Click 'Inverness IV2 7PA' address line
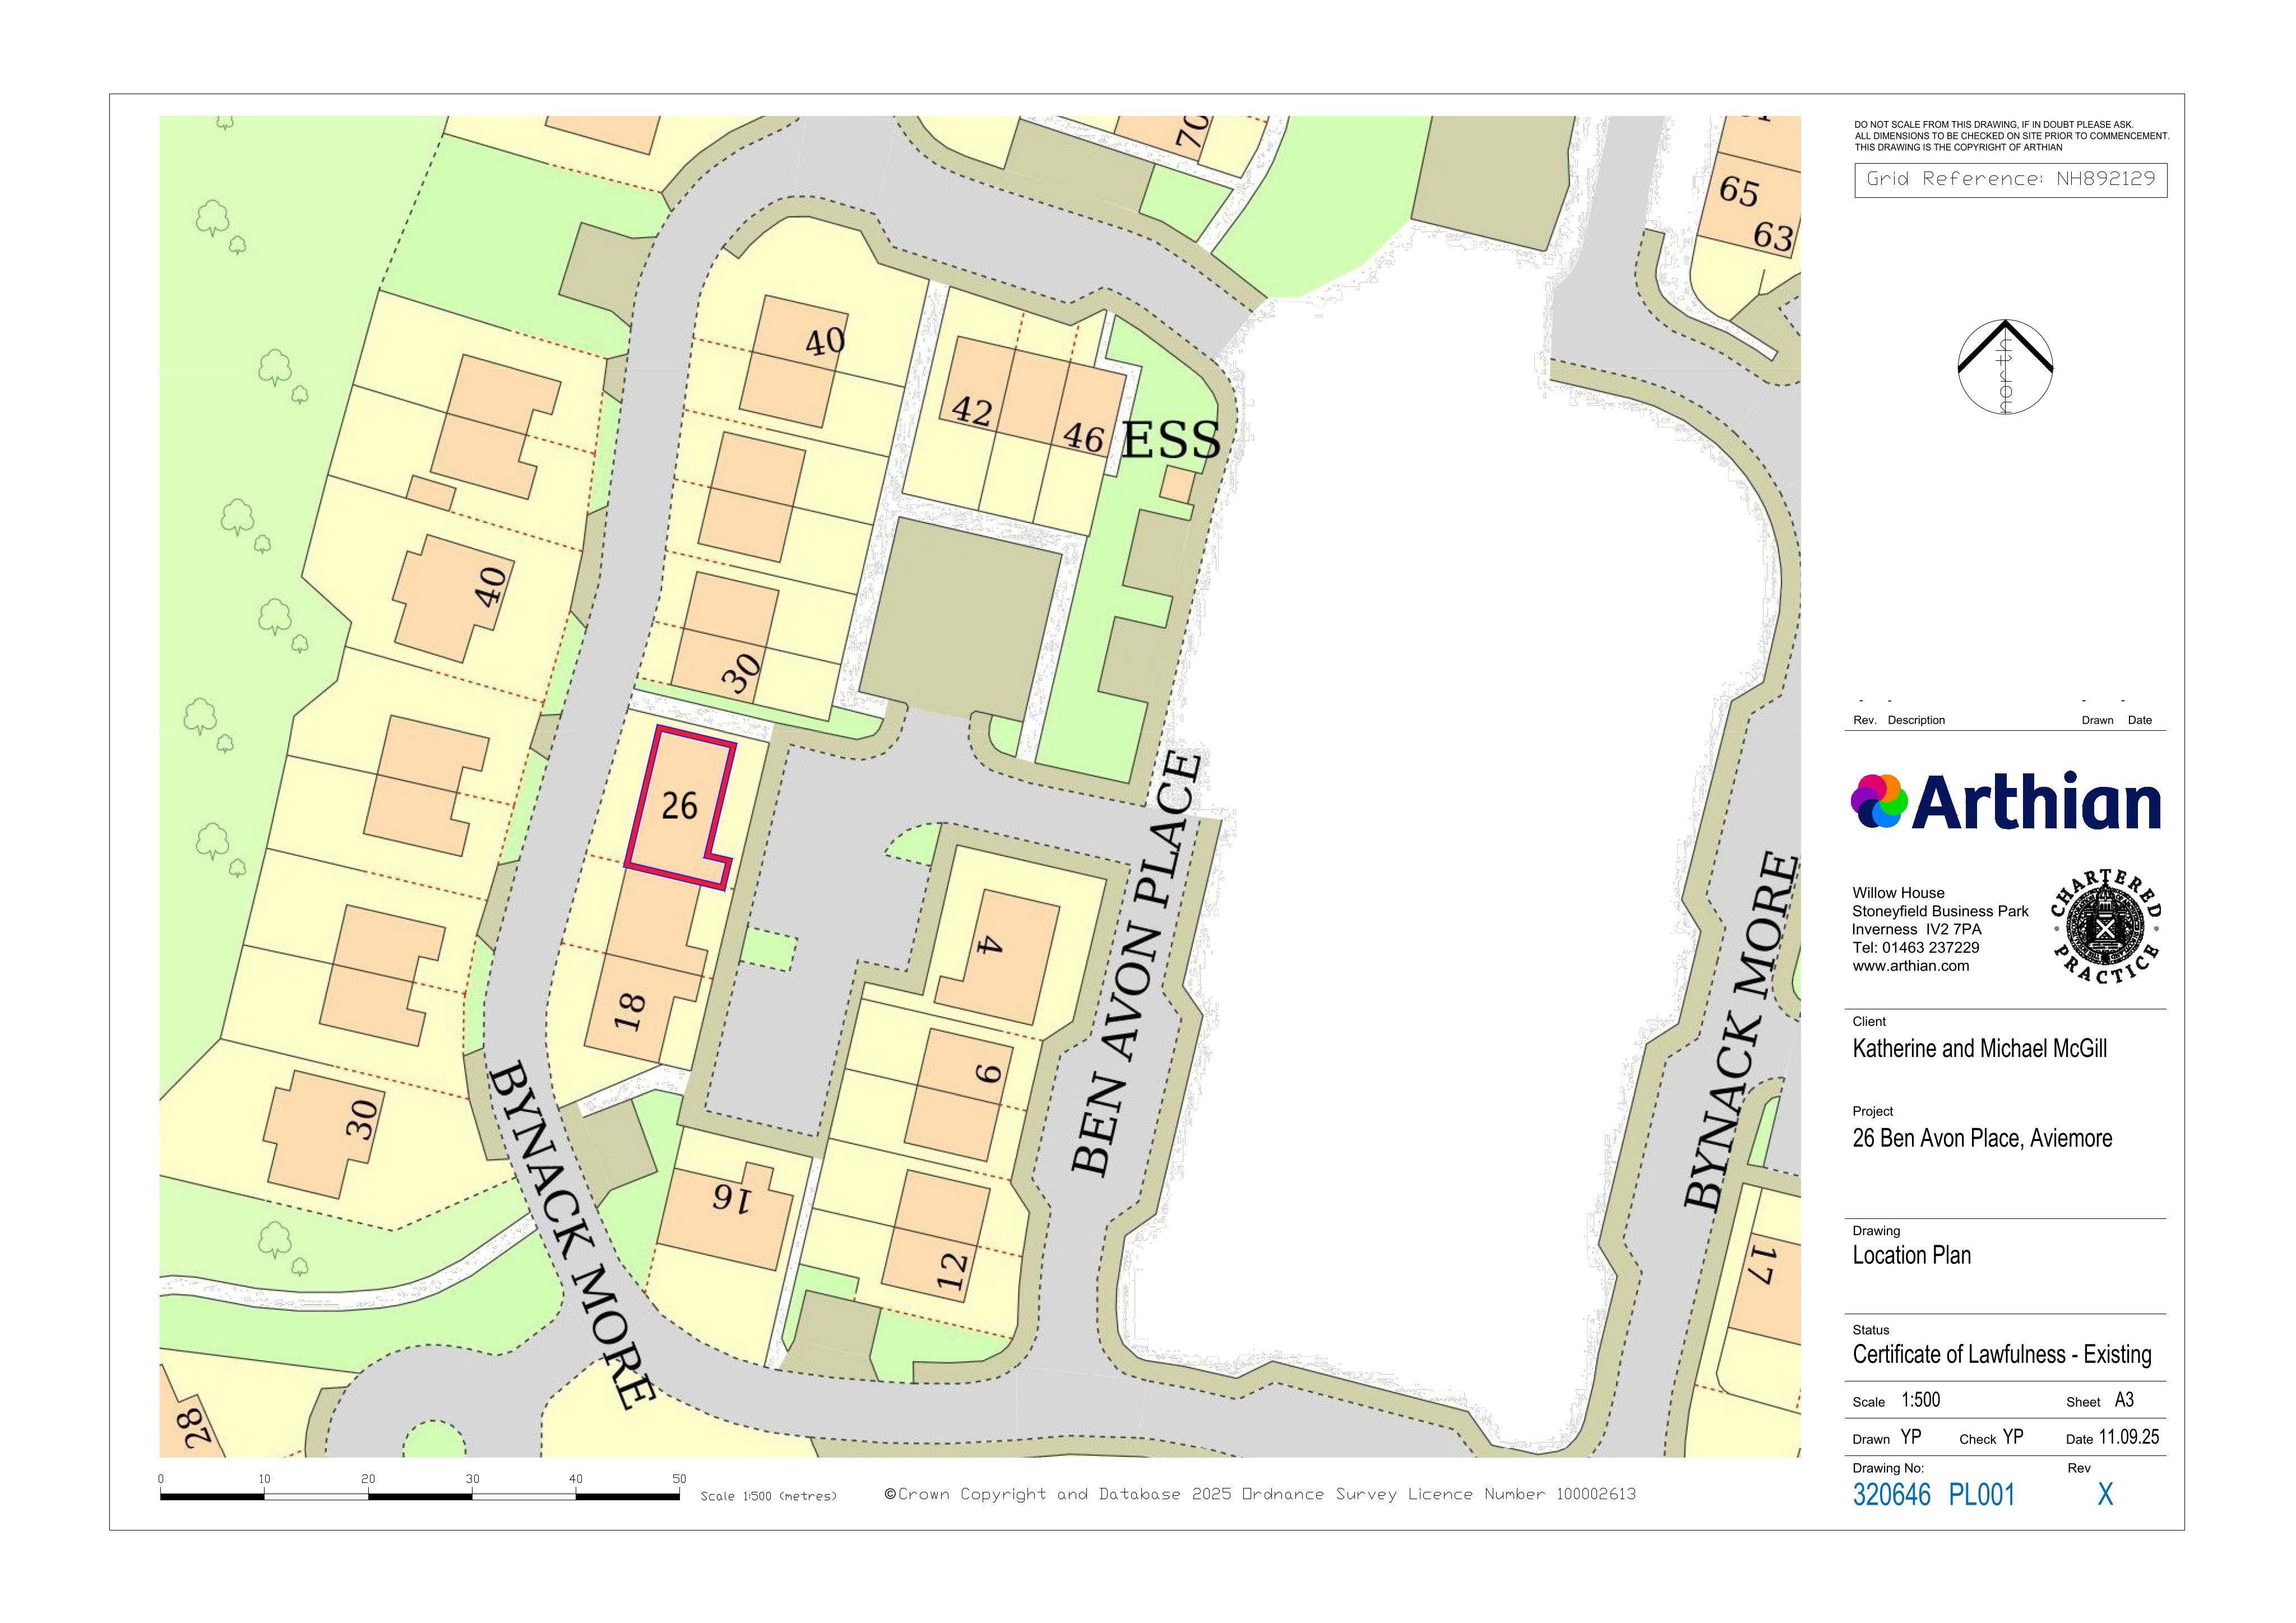The width and height of the screenshot is (2296, 1623). tap(1916, 929)
